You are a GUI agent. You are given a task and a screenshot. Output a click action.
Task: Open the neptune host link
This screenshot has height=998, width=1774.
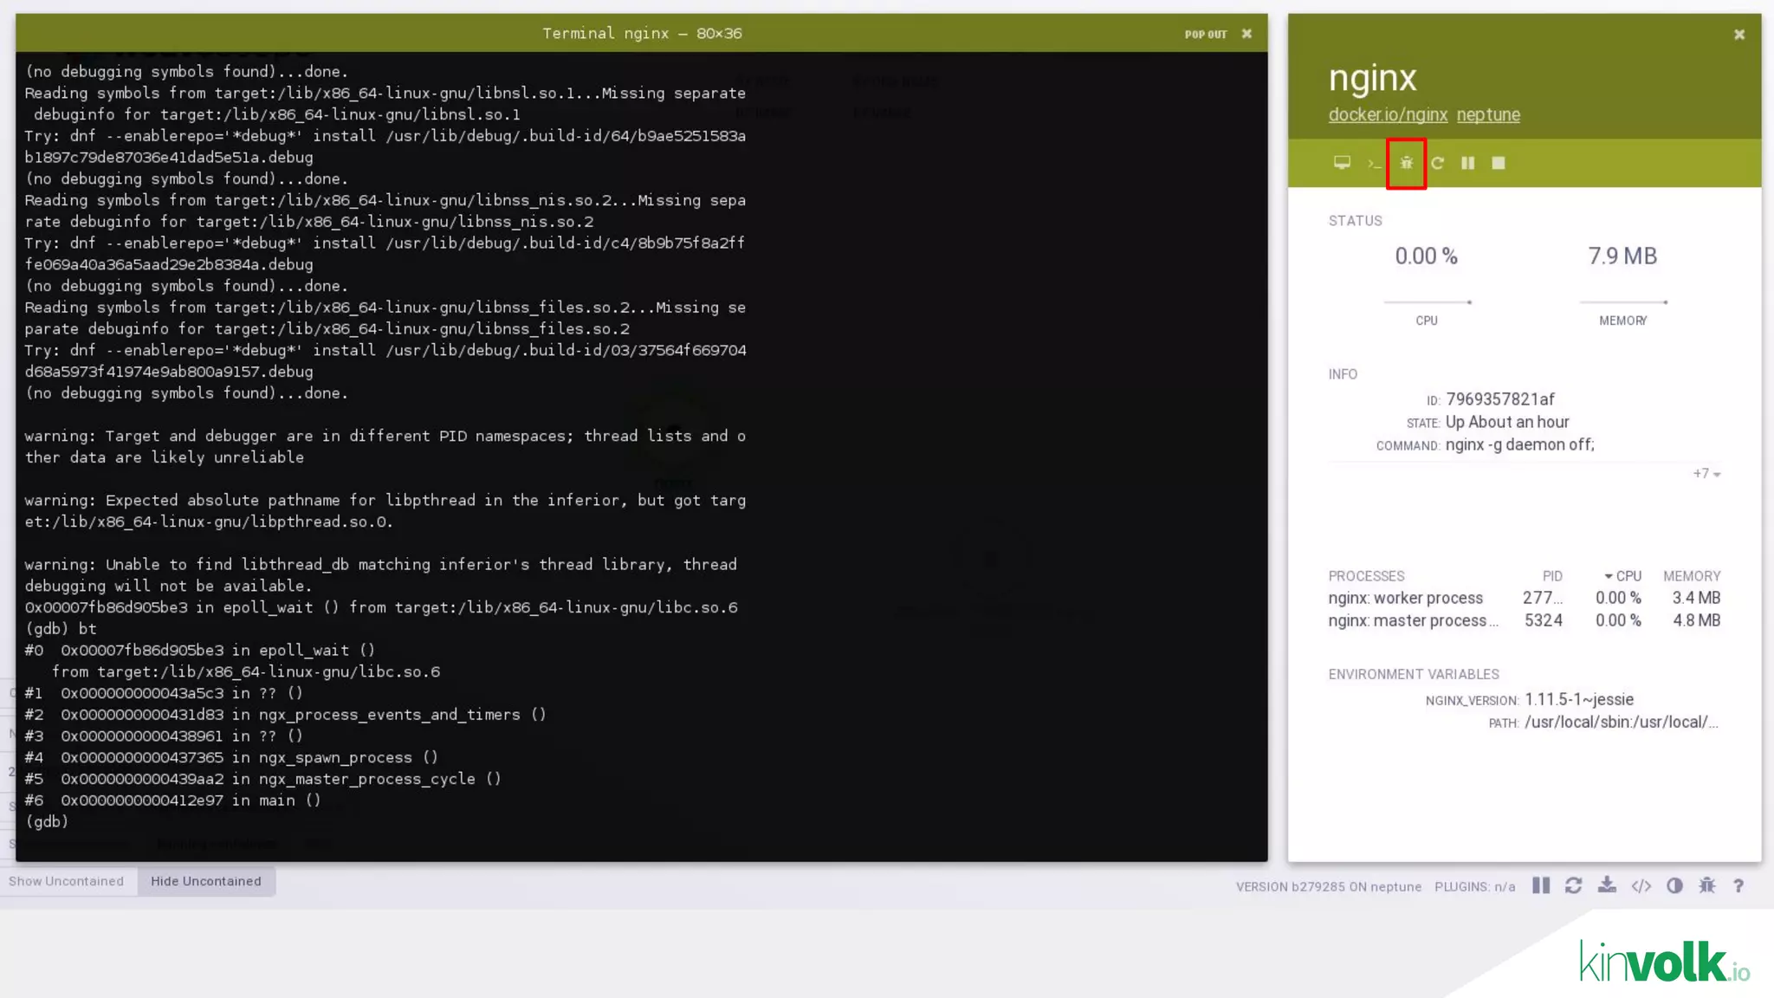(1488, 115)
